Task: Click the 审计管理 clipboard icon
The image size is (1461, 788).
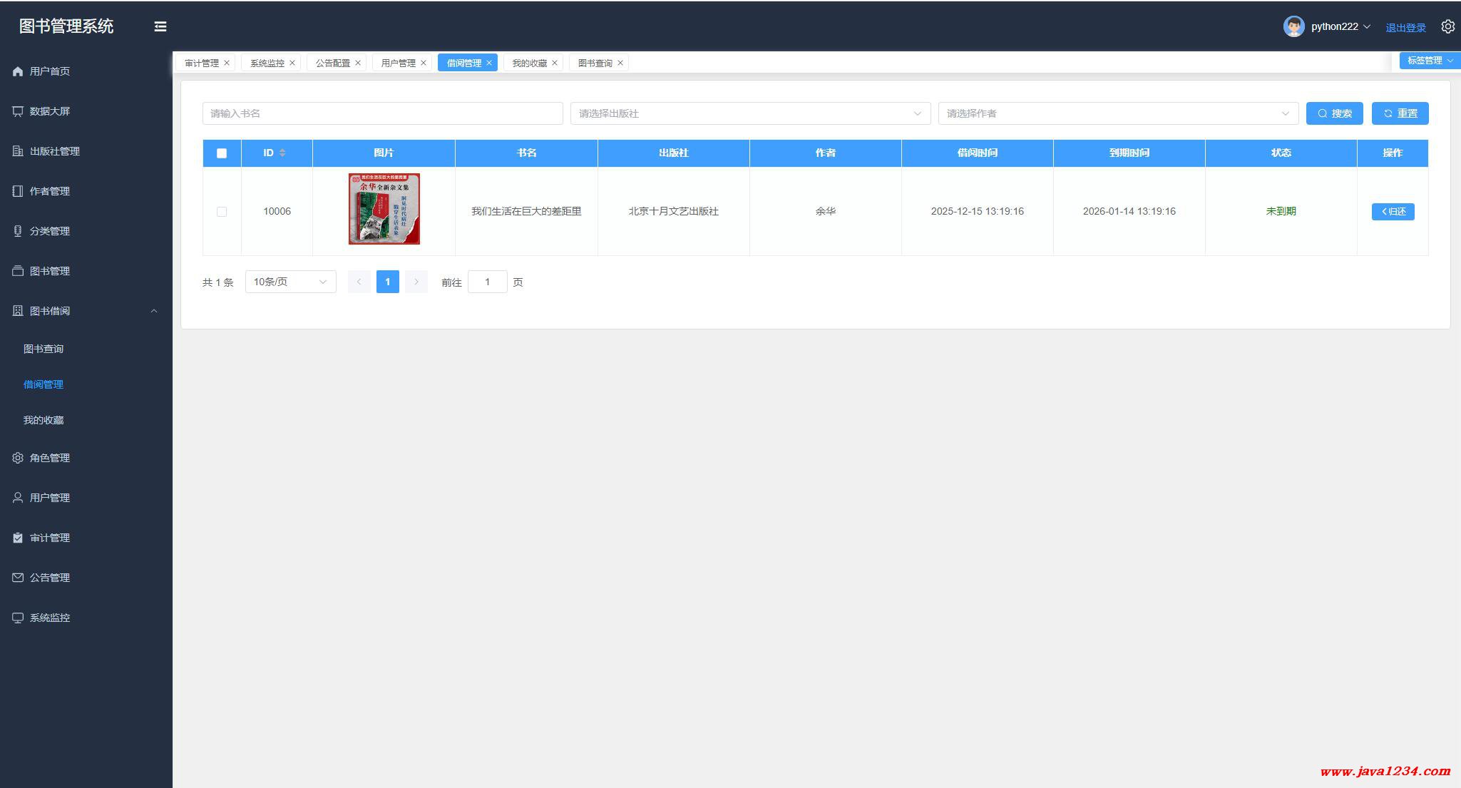Action: click(18, 538)
